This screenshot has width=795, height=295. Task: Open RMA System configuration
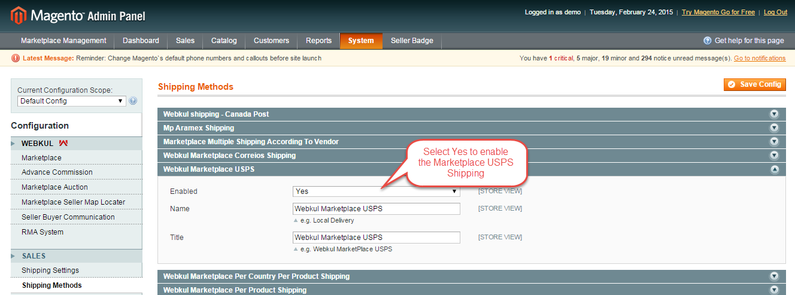[77, 232]
